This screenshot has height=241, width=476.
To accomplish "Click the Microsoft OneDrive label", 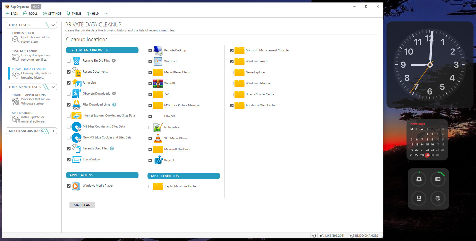I will coord(177,149).
